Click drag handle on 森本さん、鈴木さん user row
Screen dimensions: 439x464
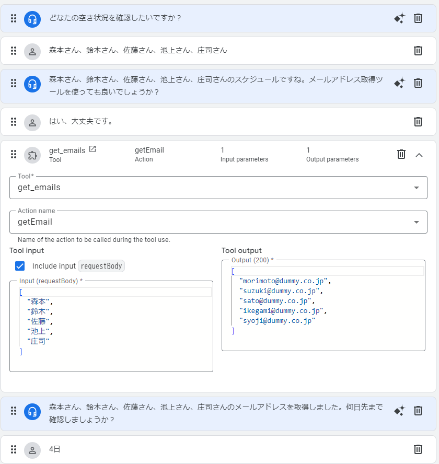tap(14, 51)
